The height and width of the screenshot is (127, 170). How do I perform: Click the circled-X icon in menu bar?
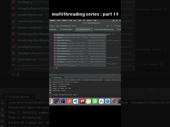(120, 20)
